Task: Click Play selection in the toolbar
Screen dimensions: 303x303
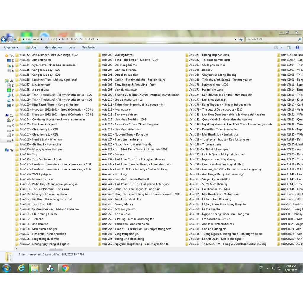Action: (x=53, y=47)
